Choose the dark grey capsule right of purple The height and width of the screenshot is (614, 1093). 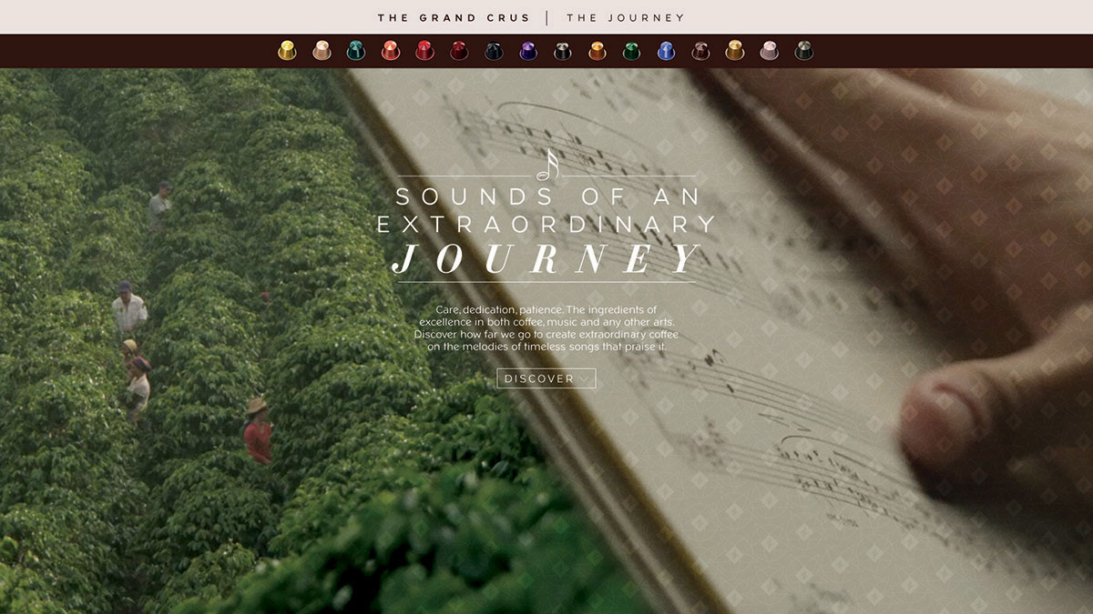pyautogui.click(x=563, y=51)
